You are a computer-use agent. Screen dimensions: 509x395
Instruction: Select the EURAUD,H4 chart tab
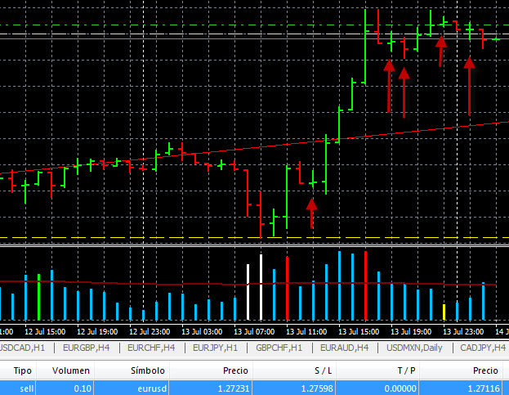(x=346, y=348)
